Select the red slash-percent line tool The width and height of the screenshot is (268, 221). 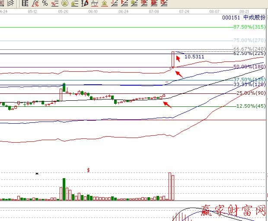click(x=35, y=3)
